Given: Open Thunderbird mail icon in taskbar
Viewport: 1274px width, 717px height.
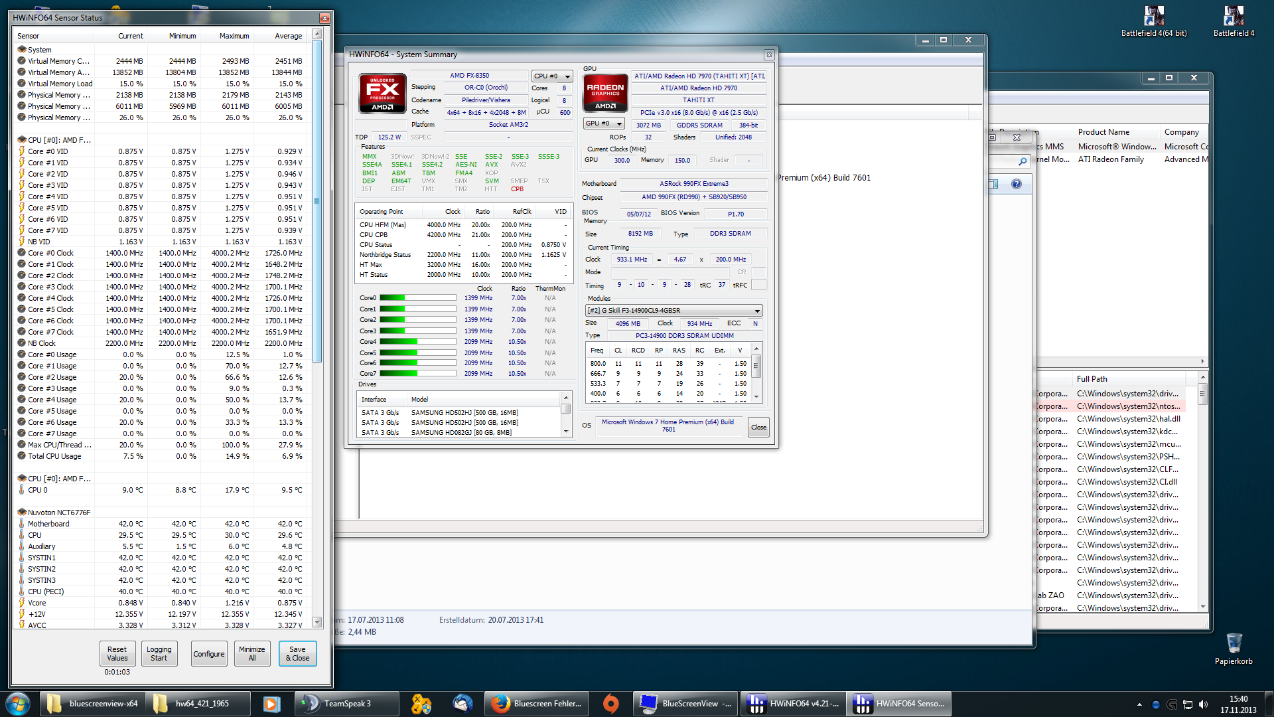Looking at the screenshot, I should (462, 703).
